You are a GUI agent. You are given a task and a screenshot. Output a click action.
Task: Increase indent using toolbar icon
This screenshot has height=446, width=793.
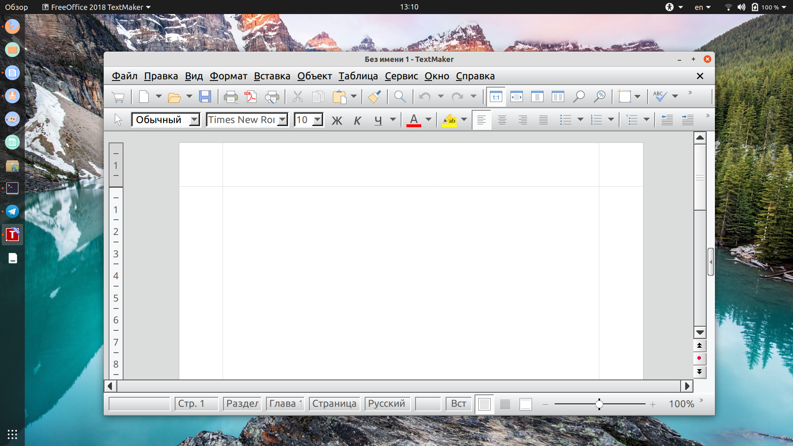(x=688, y=120)
